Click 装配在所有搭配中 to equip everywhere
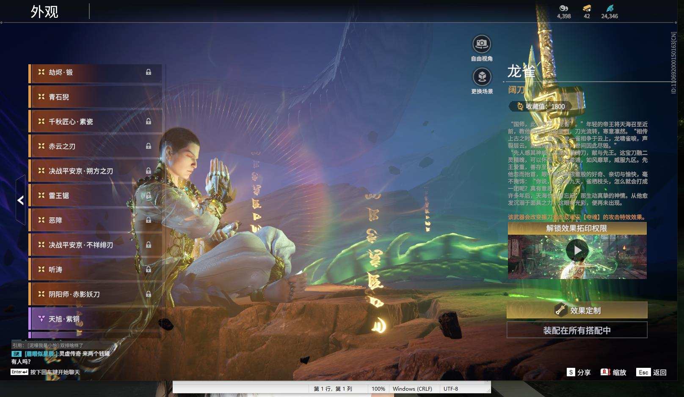This screenshot has width=684, height=397. pos(577,330)
